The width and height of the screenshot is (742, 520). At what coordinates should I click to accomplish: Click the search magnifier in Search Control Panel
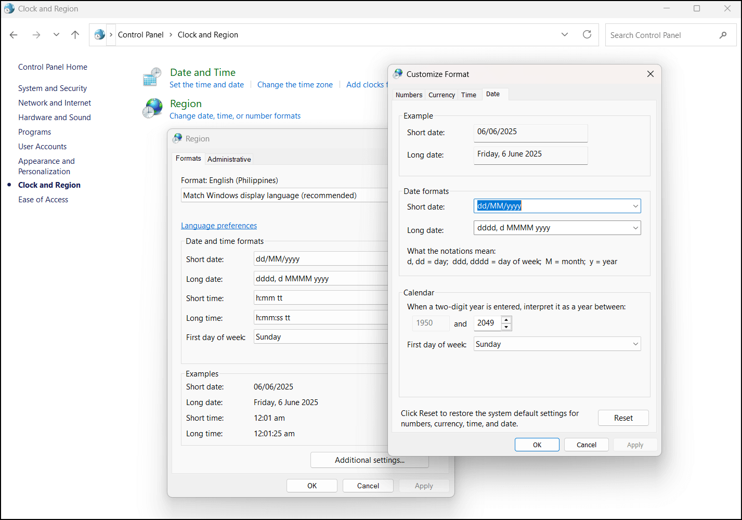click(x=723, y=35)
